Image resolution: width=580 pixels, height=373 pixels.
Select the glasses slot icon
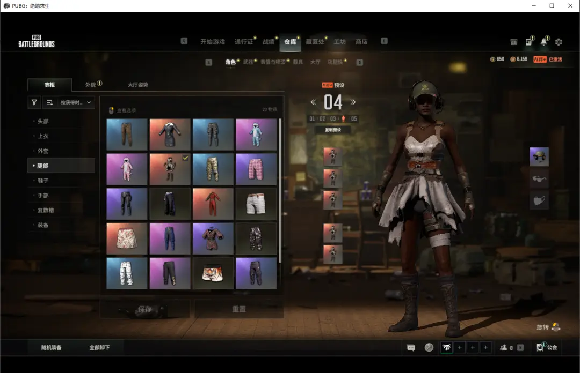539,179
